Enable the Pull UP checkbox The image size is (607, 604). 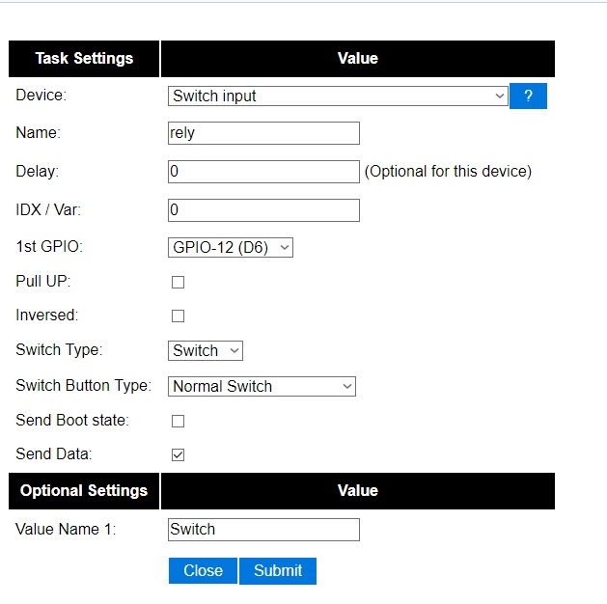[x=178, y=283]
